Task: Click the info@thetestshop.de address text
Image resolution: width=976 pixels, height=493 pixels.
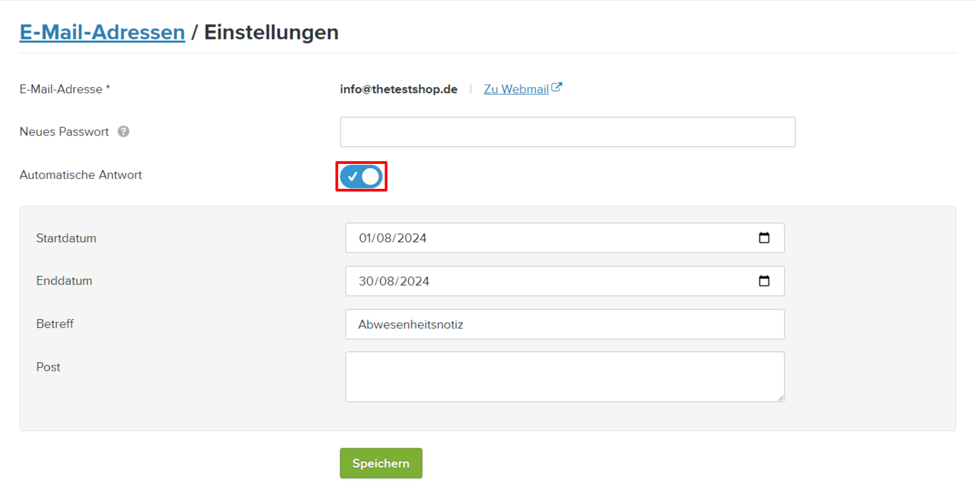Action: click(398, 89)
